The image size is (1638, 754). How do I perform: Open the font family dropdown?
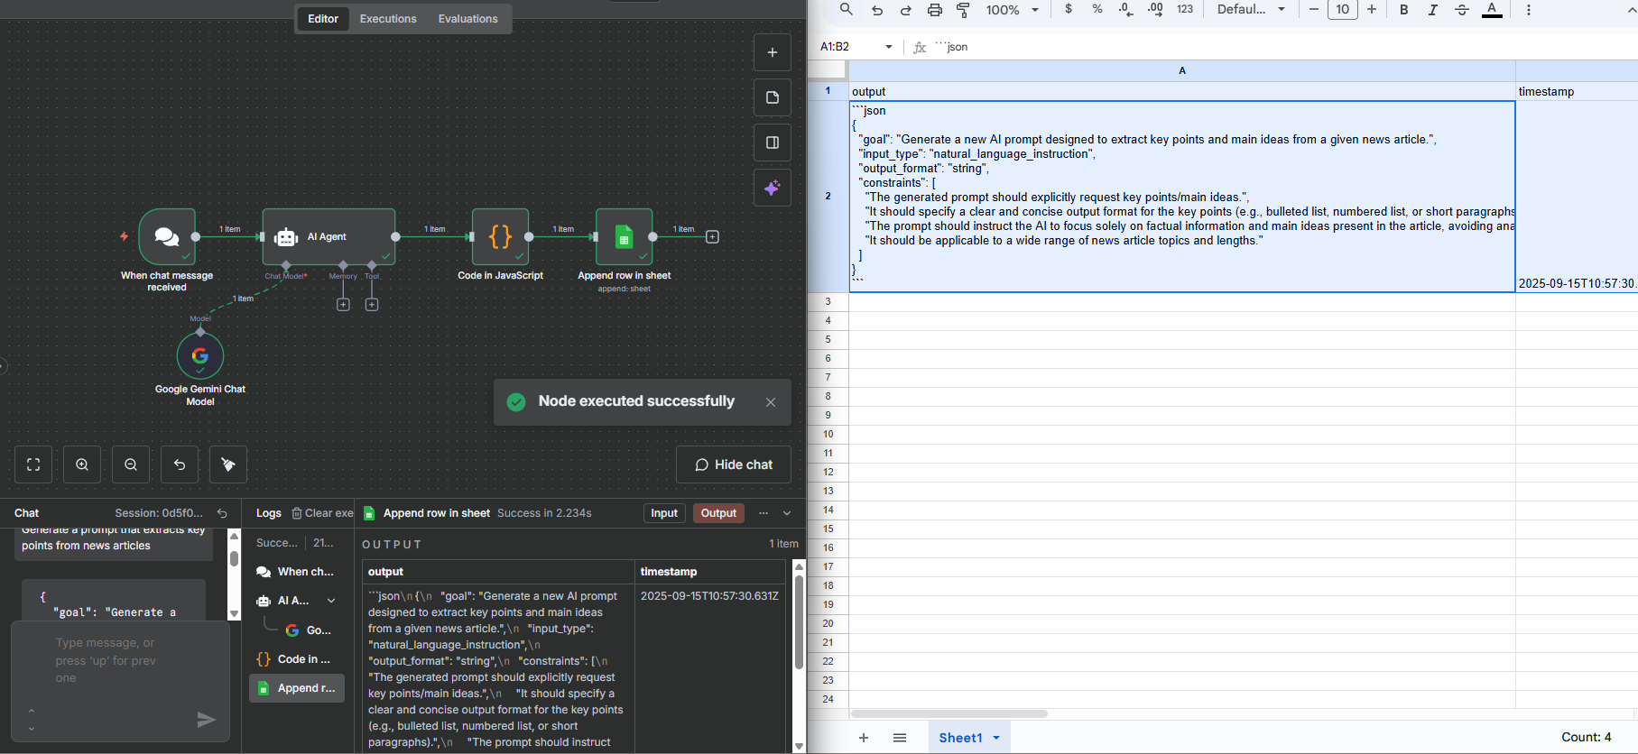click(x=1251, y=10)
